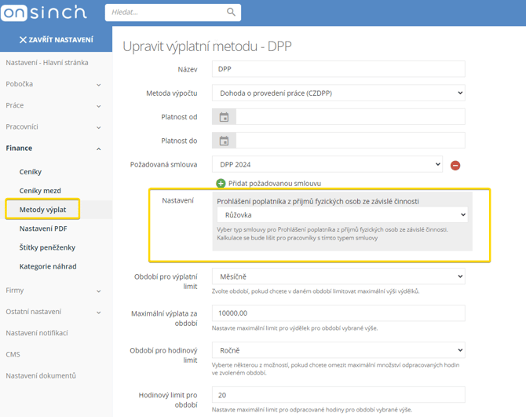Screen dimensions: 526x417
Task: Click green plus to add required contract
Action: (221, 183)
